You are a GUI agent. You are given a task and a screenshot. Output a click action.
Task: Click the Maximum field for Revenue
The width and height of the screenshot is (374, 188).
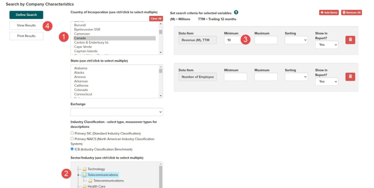point(266,40)
